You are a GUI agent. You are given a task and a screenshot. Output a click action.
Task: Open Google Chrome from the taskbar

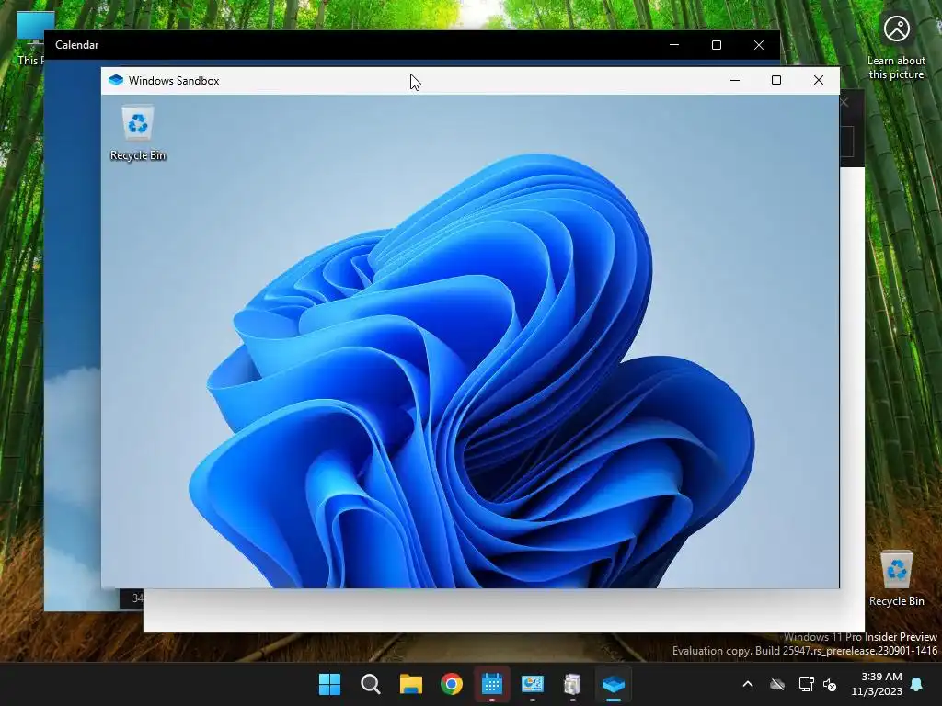coord(451,684)
